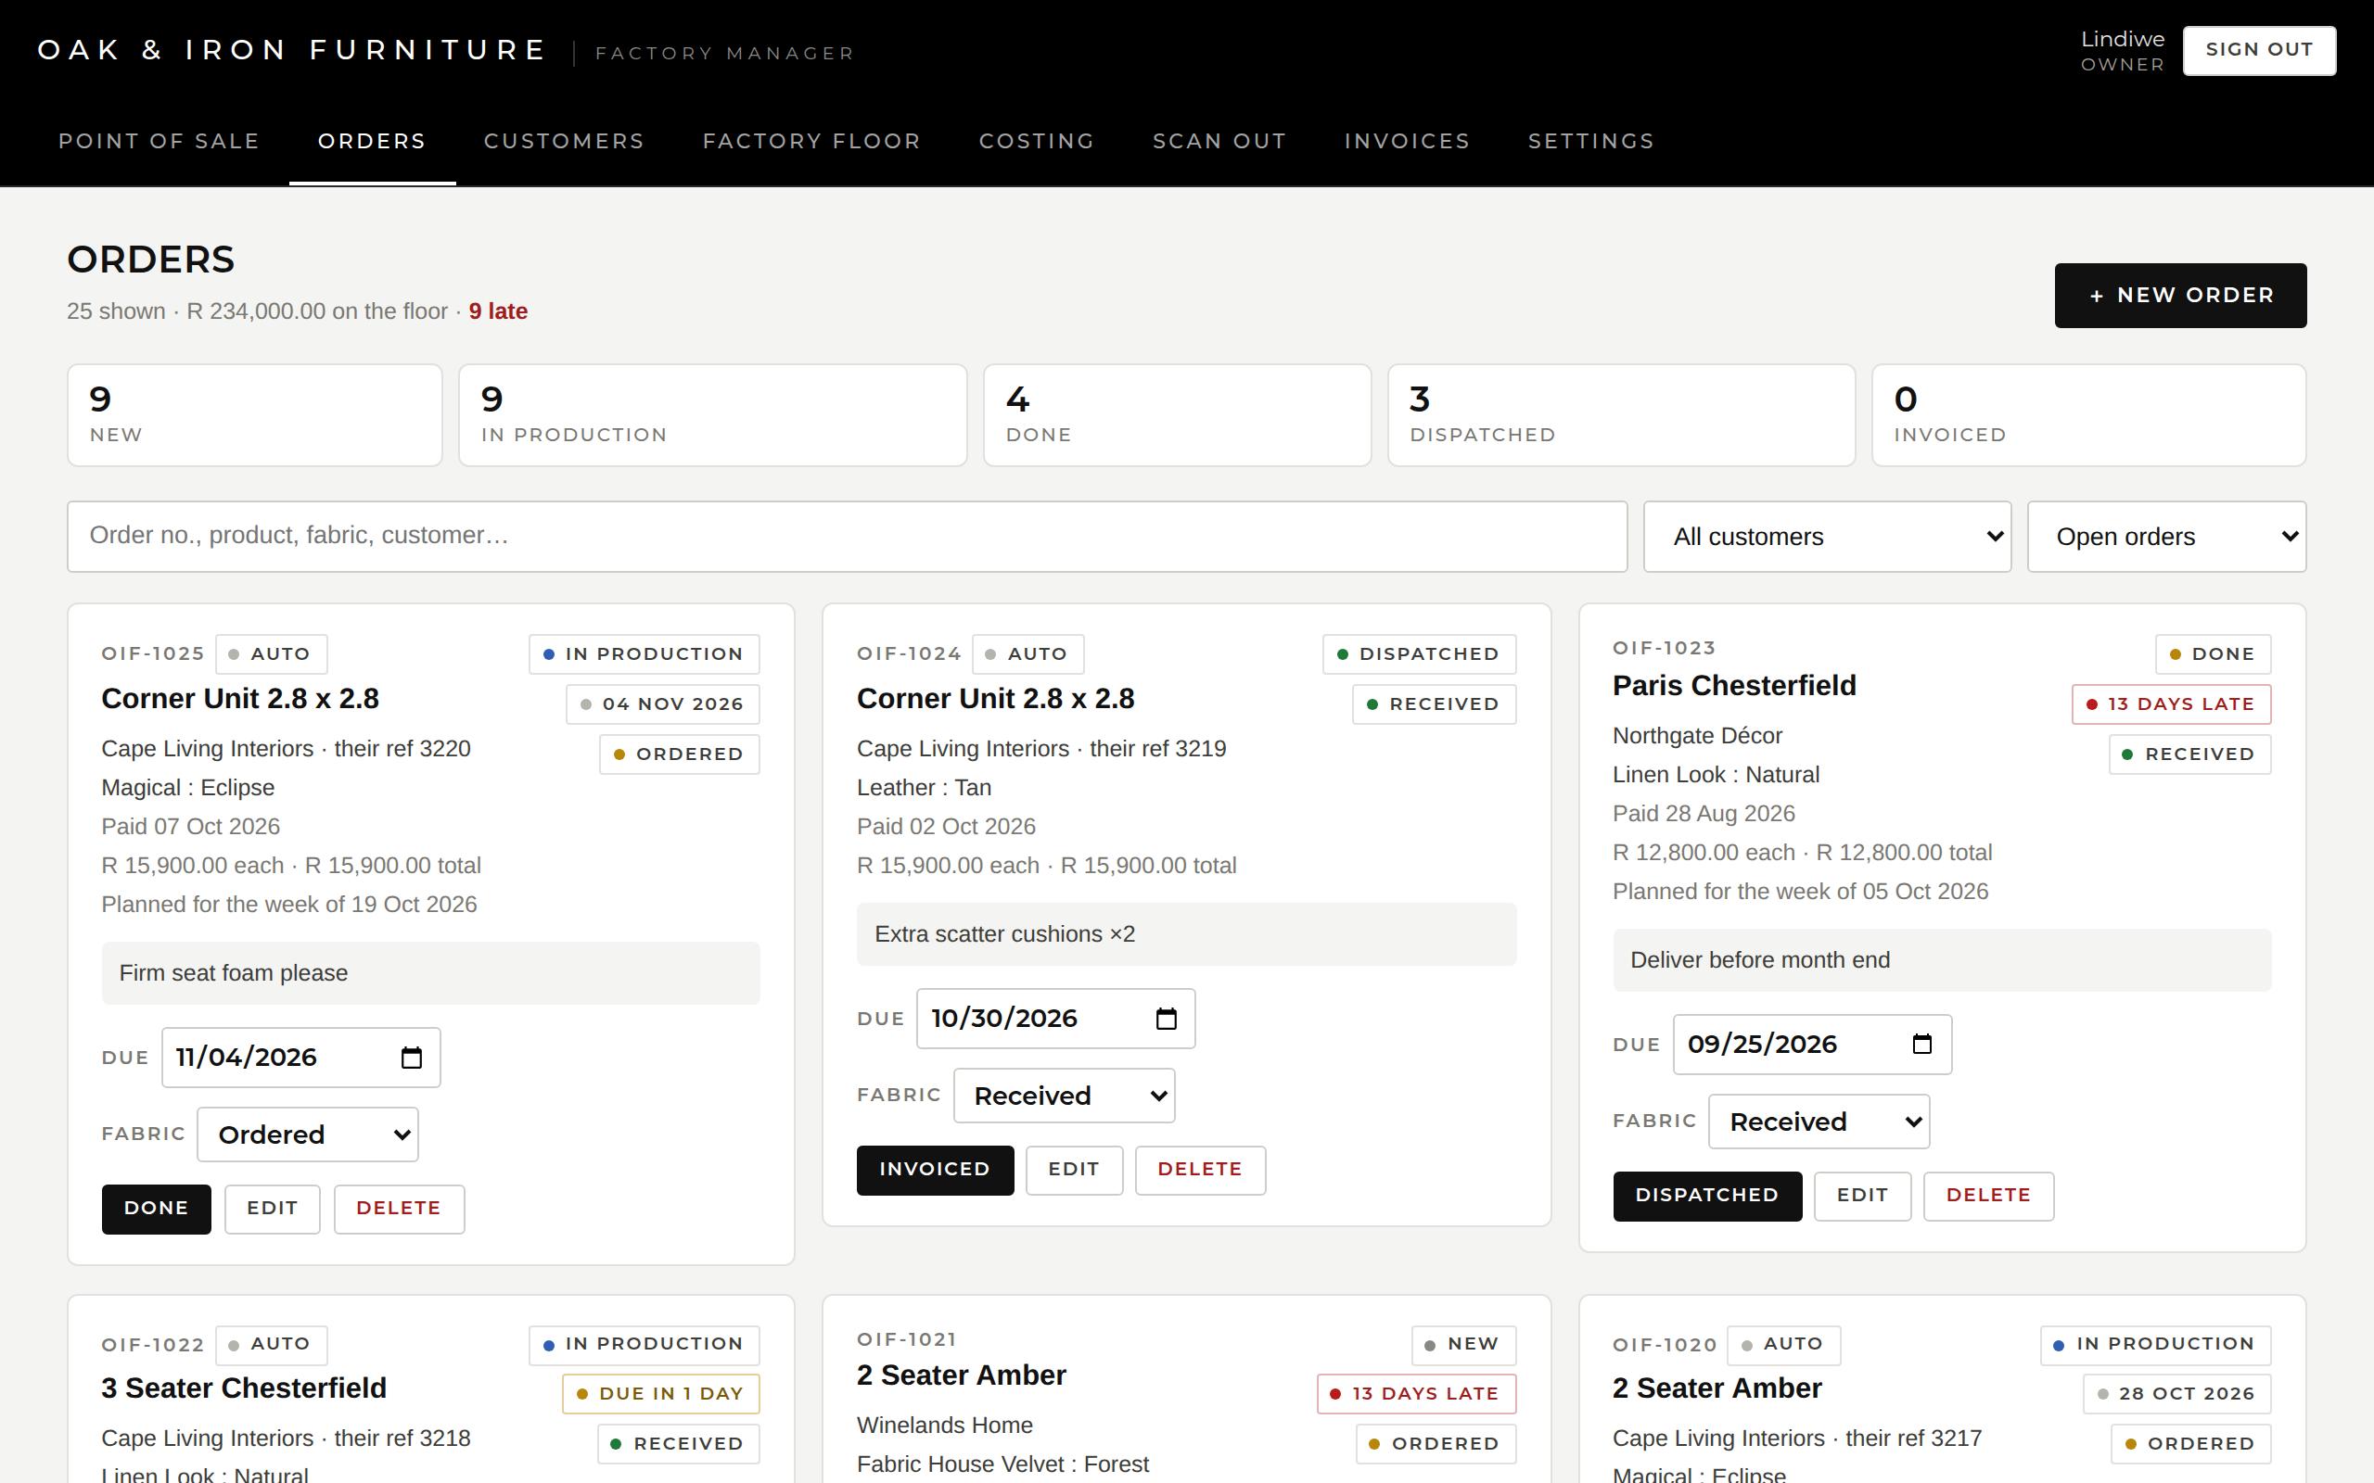Click the OIF-1023 due date field
Image resolution: width=2374 pixels, height=1483 pixels.
tap(1812, 1045)
